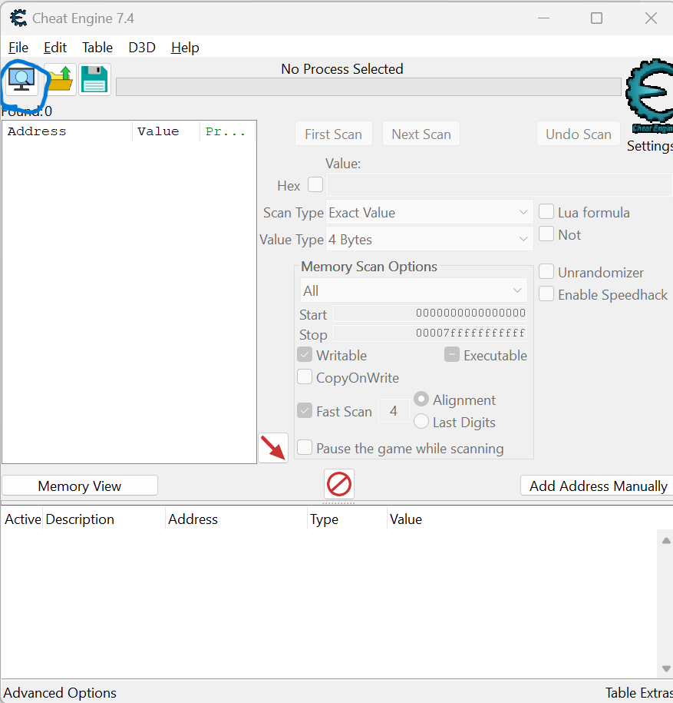Expand the Memory Scan Options region dropdown

pyautogui.click(x=414, y=290)
